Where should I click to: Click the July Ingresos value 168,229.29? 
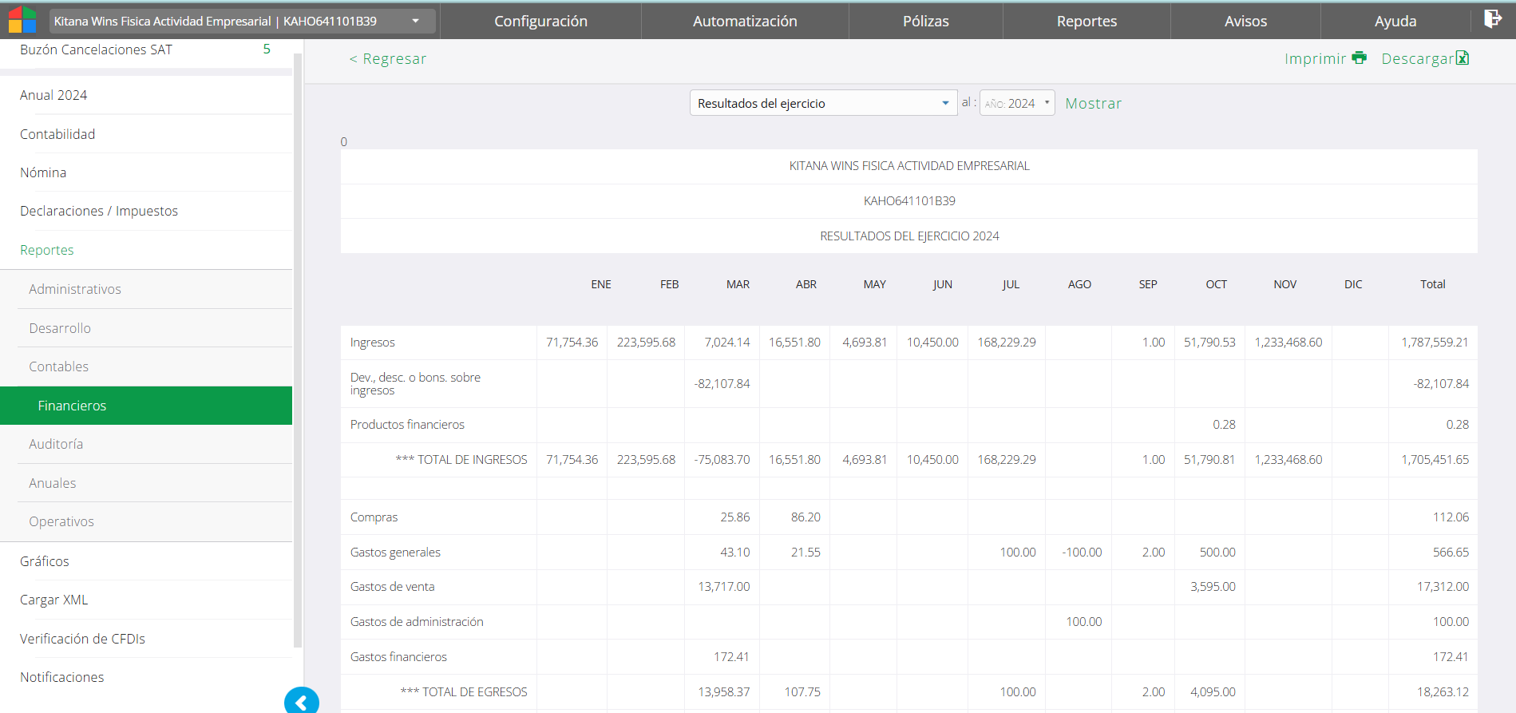1006,343
